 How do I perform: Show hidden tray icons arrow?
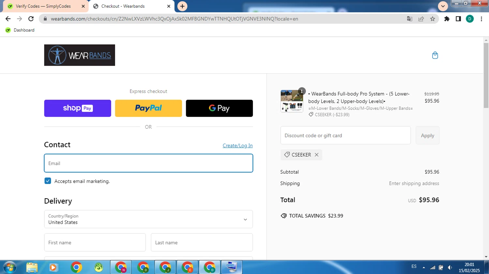423,267
